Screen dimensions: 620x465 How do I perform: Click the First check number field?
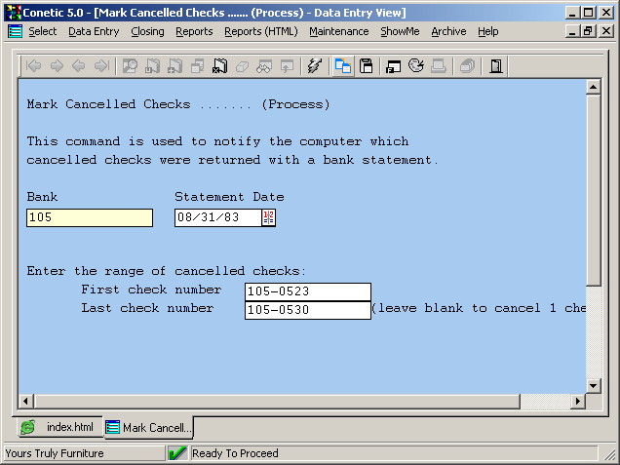307,291
